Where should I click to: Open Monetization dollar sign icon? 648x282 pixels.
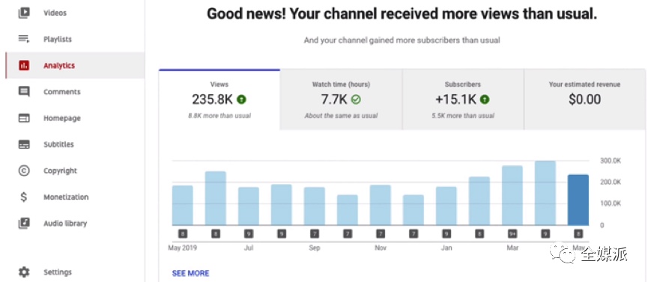pos(24,197)
